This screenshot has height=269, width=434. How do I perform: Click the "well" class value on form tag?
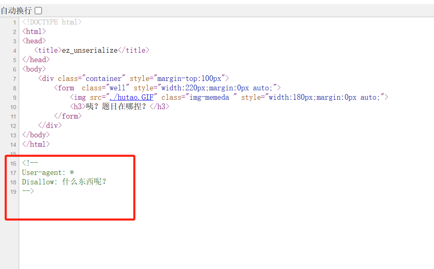(x=117, y=88)
